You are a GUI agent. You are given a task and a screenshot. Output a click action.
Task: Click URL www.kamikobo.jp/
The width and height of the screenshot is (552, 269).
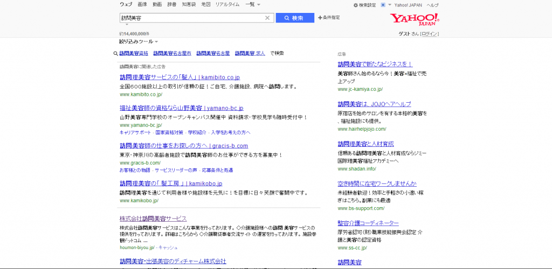click(139, 201)
